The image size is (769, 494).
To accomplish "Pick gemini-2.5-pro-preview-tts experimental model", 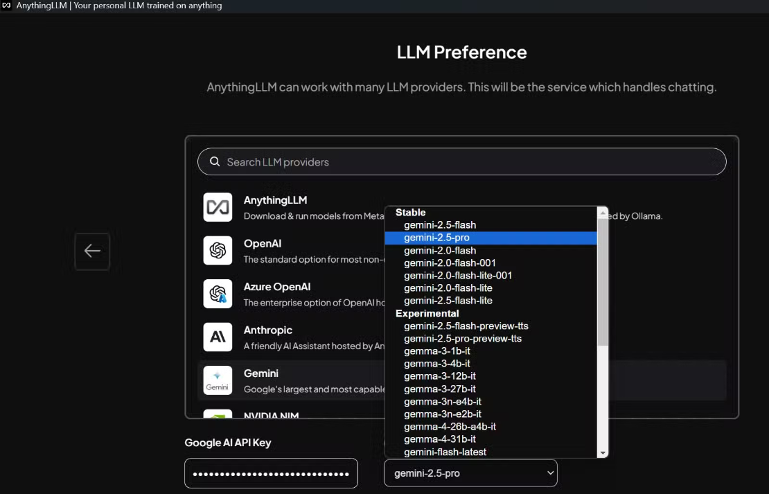I will 491,339.
